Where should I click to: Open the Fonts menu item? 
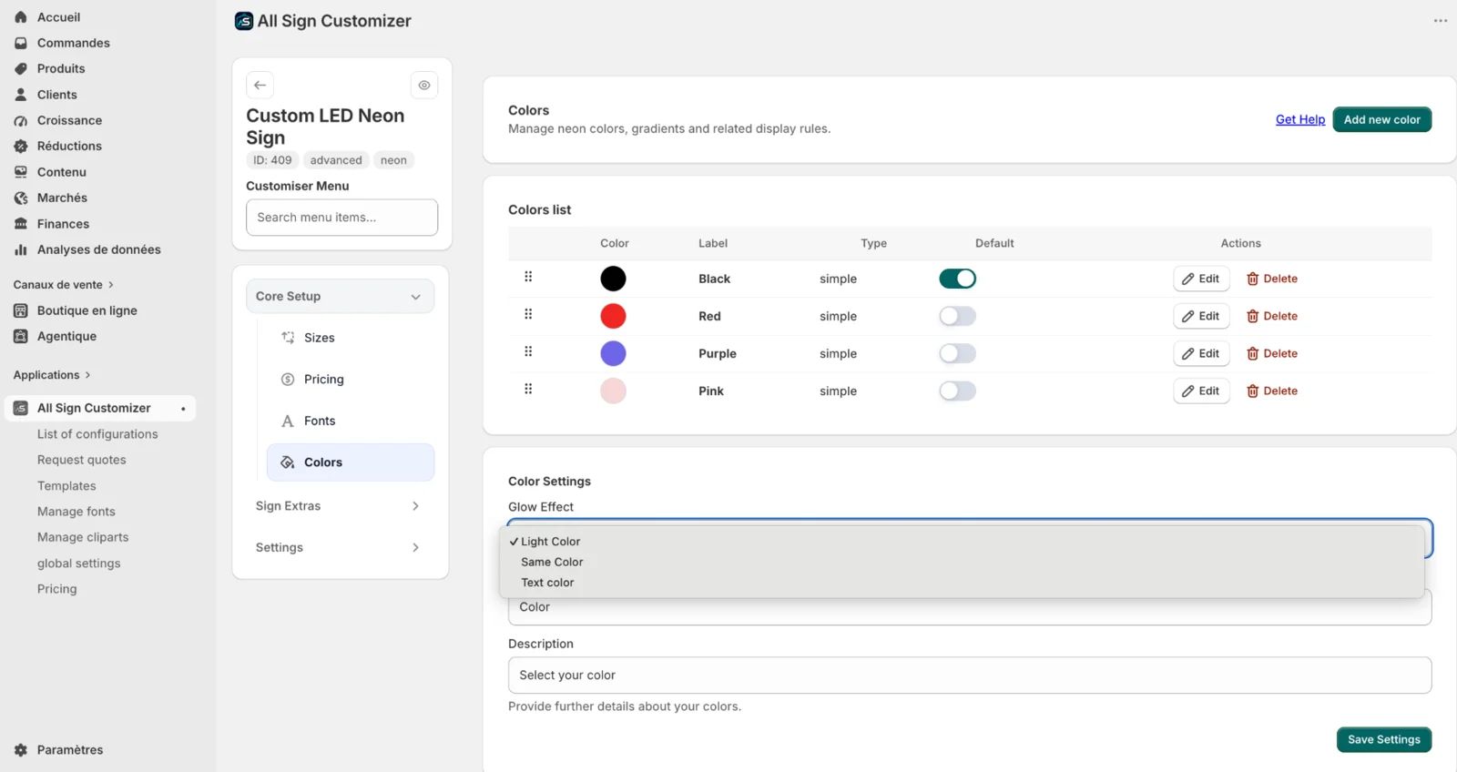coord(351,421)
